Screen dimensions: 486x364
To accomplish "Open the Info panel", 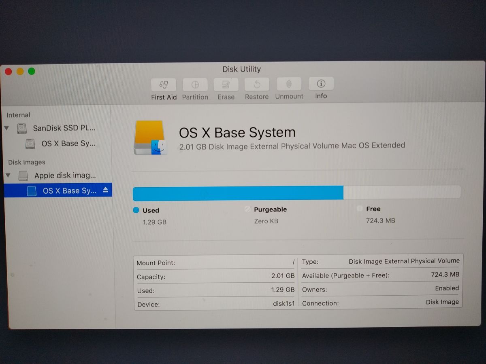I will coord(321,84).
